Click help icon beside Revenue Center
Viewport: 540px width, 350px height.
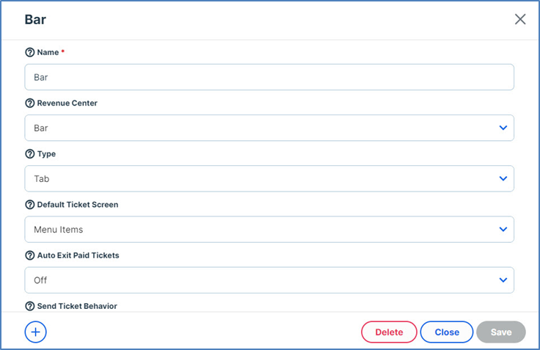pyautogui.click(x=30, y=103)
